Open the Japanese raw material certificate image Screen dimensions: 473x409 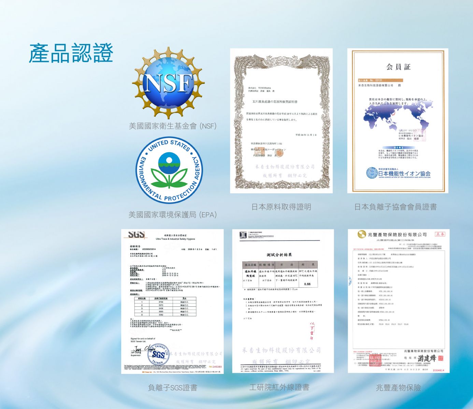coord(281,121)
